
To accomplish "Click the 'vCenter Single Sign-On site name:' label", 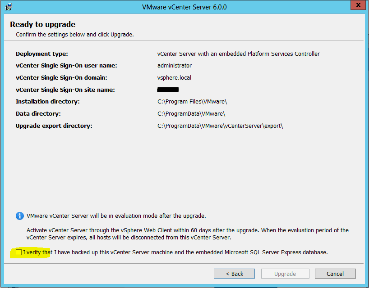I will tap(65, 90).
